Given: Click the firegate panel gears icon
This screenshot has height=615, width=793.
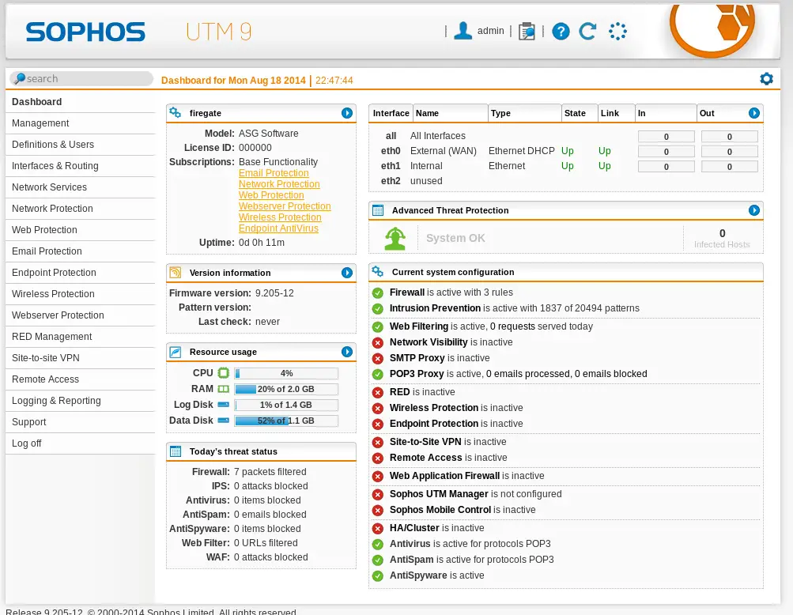Looking at the screenshot, I should tap(175, 113).
